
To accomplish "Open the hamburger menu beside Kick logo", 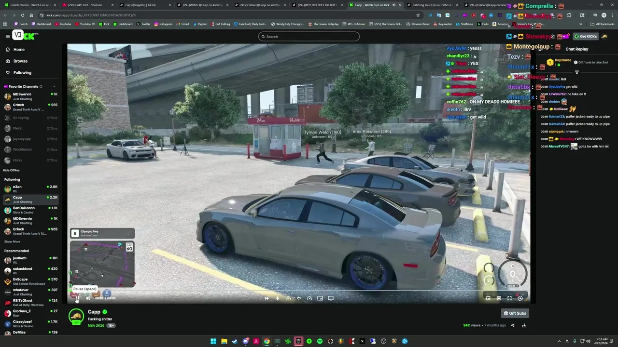I will coord(7,36).
